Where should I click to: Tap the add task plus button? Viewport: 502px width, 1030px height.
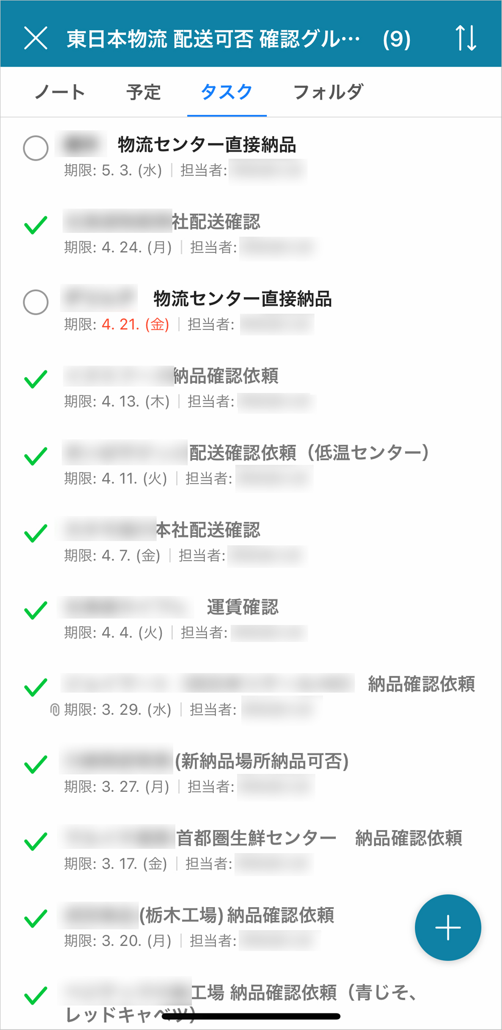point(448,927)
